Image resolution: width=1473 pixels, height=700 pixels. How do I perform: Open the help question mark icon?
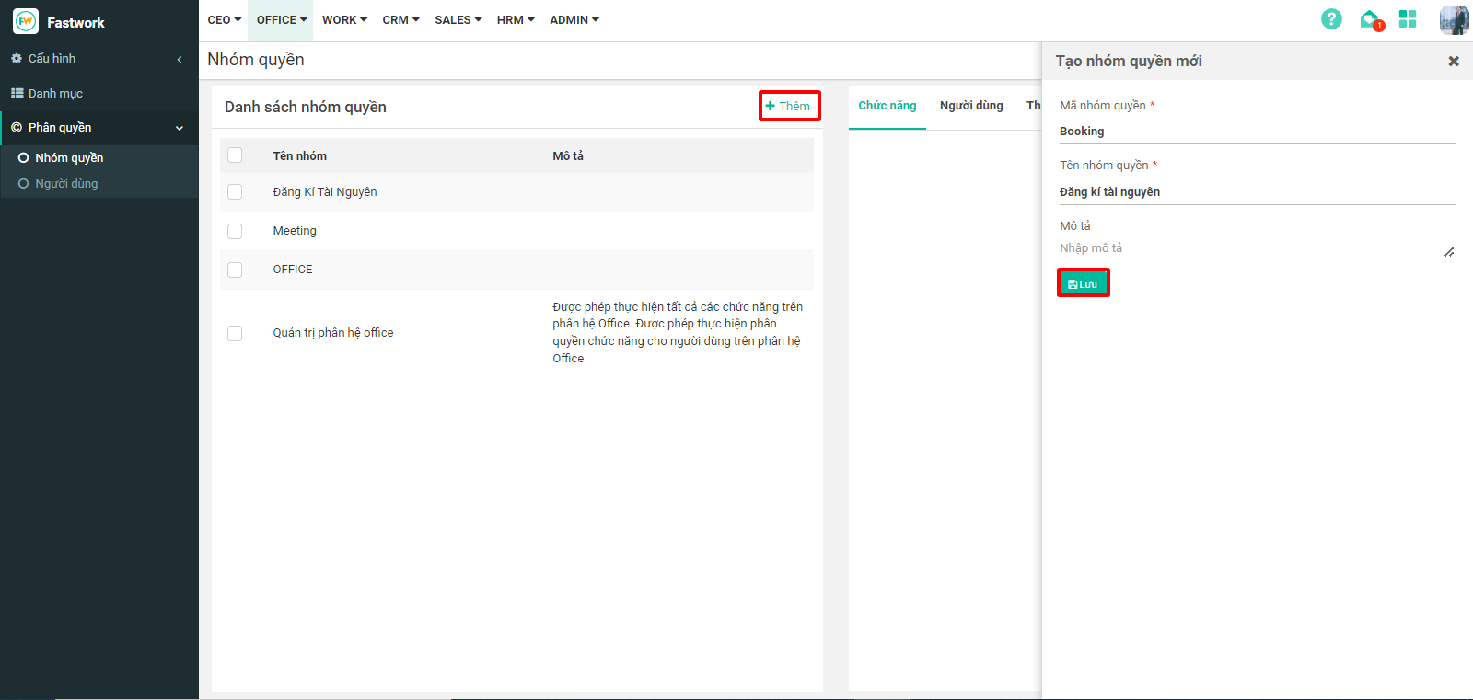click(x=1331, y=19)
